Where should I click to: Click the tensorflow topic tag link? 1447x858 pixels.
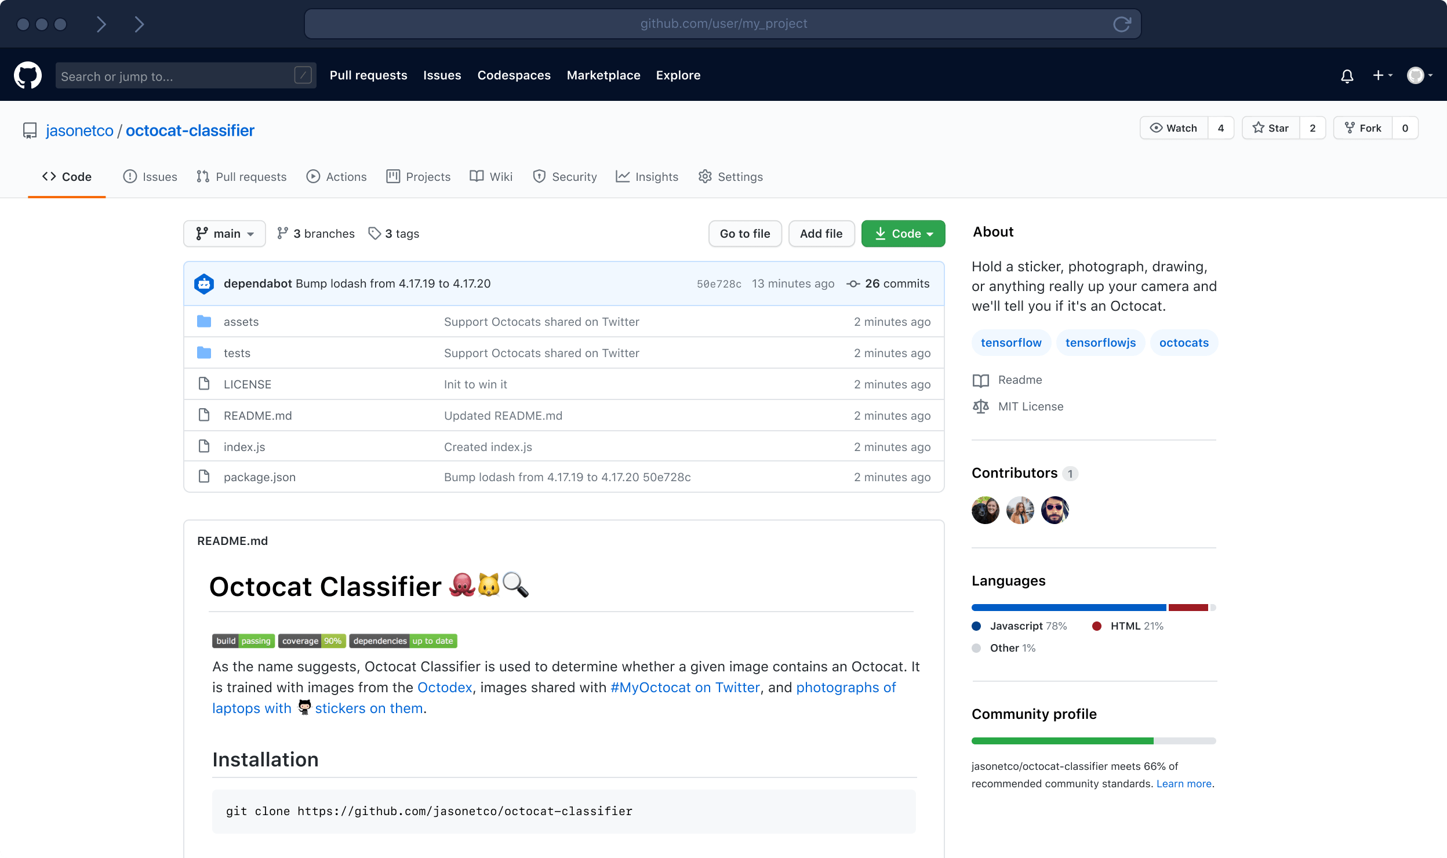(1011, 342)
